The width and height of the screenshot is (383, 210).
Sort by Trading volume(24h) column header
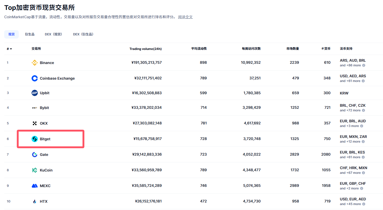tap(145, 49)
